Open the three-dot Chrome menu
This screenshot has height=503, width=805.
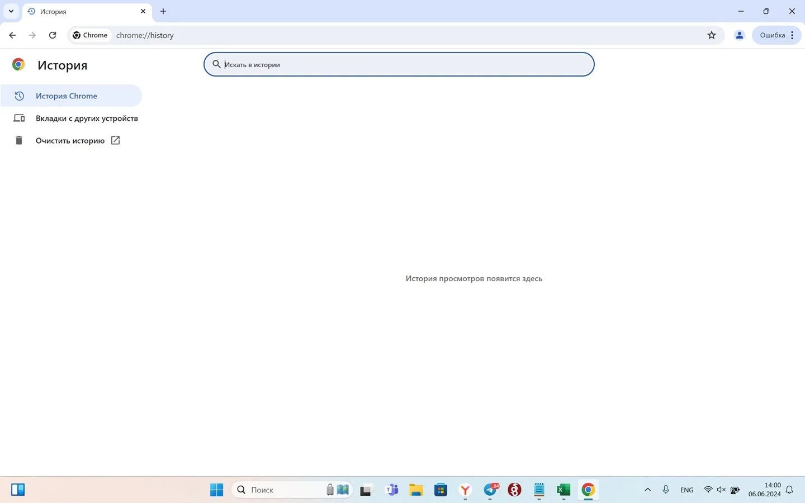point(792,35)
